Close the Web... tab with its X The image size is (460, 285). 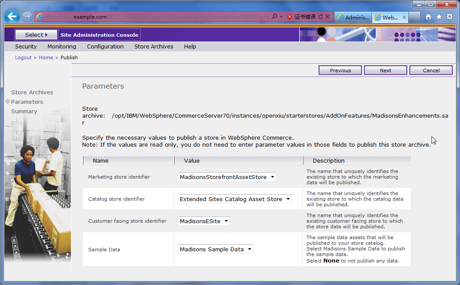404,17
